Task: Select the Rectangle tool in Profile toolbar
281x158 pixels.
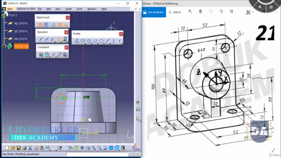Action: pyautogui.click(x=83, y=41)
